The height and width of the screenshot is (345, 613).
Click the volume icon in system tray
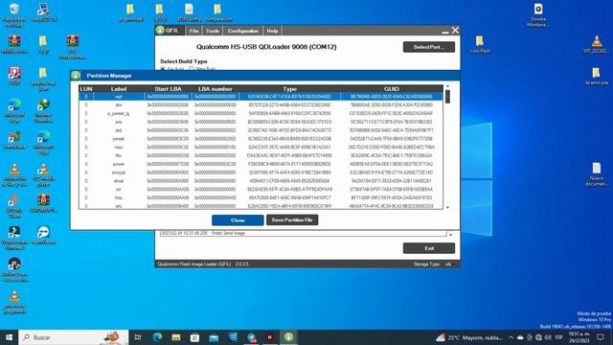point(548,337)
